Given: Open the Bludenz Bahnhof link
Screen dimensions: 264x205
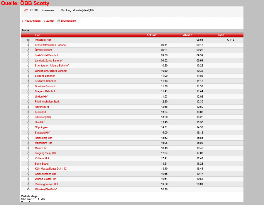Looking at the screenshot, I should coord(45,76).
